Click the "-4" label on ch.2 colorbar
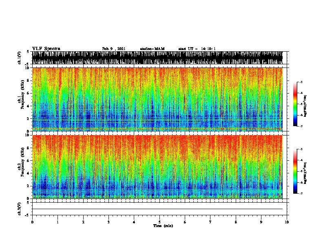 [x=301, y=160]
